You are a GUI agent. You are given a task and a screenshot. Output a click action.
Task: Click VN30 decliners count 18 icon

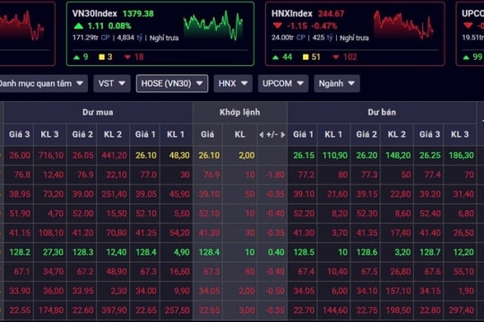[x=127, y=57]
